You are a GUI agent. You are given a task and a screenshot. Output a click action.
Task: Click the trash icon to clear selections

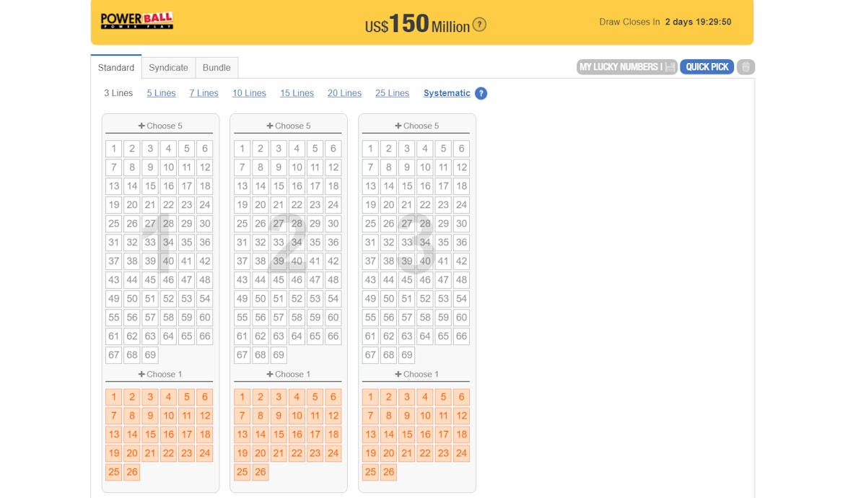(x=745, y=67)
